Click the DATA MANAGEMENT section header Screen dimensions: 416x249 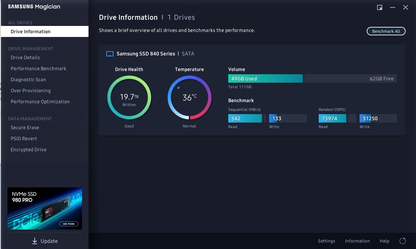30,119
